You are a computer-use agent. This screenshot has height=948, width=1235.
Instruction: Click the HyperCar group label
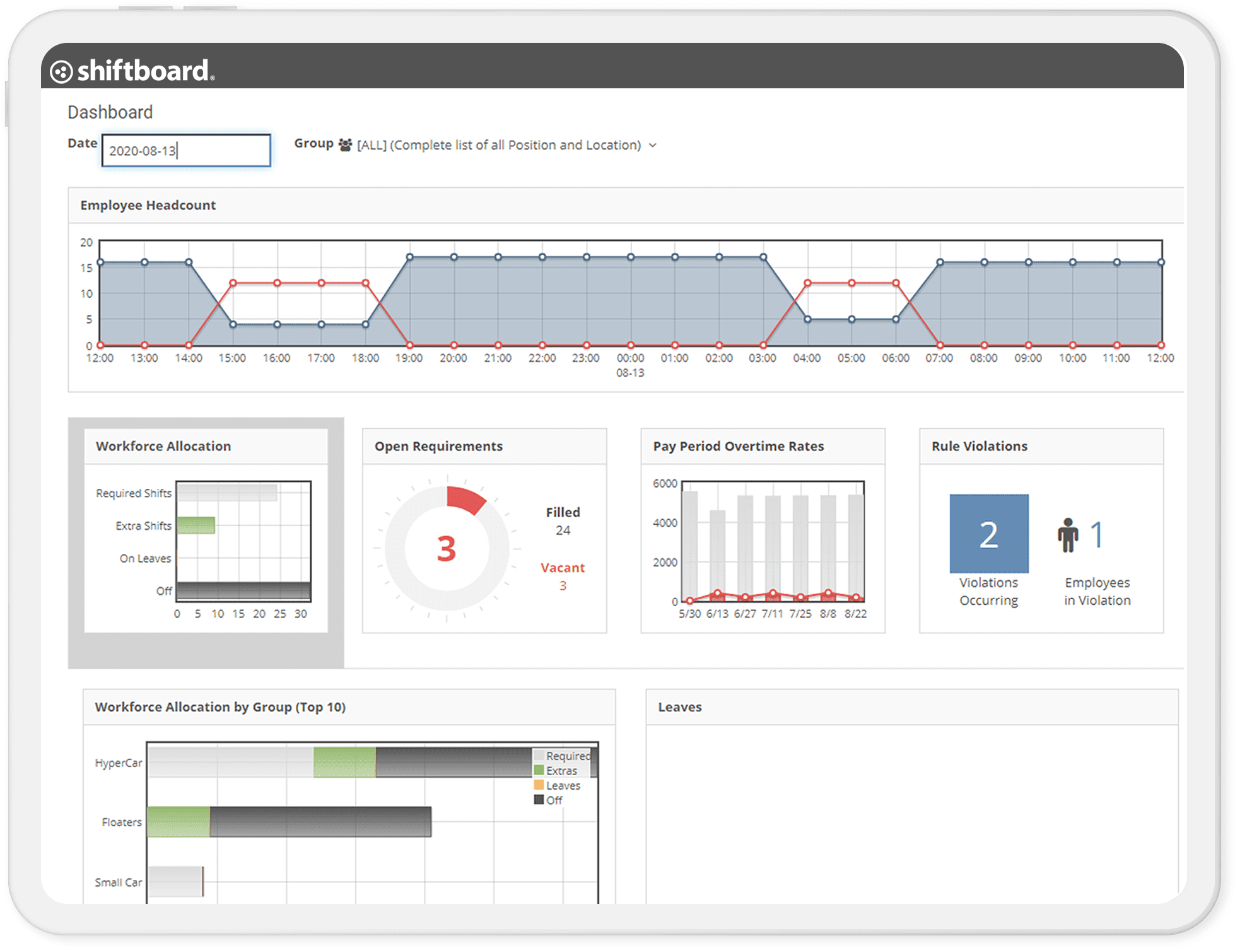[119, 763]
